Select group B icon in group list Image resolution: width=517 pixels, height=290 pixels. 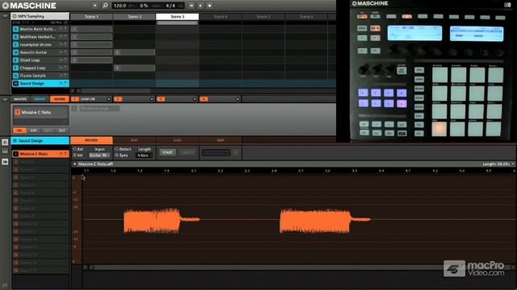[15, 37]
